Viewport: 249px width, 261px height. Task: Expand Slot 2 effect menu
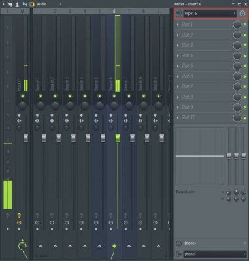pos(178,35)
